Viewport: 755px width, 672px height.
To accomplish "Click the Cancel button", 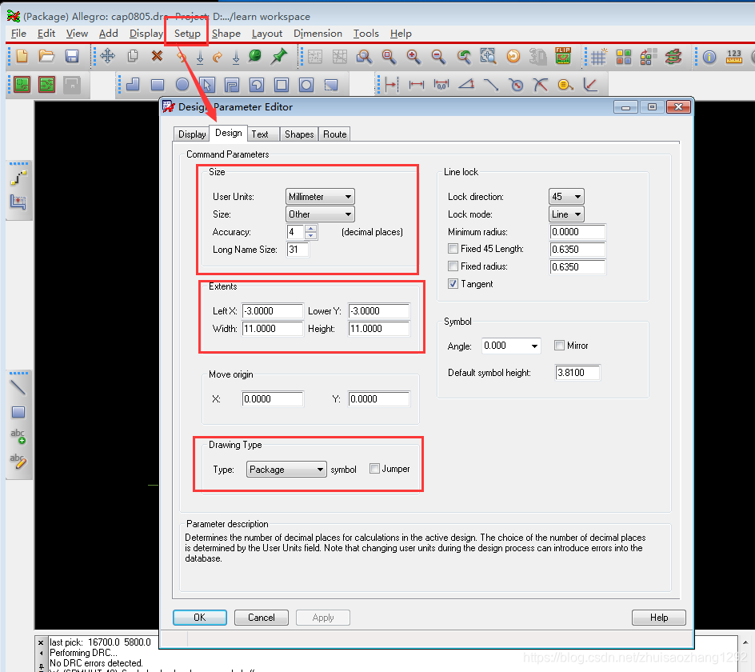I will [262, 618].
